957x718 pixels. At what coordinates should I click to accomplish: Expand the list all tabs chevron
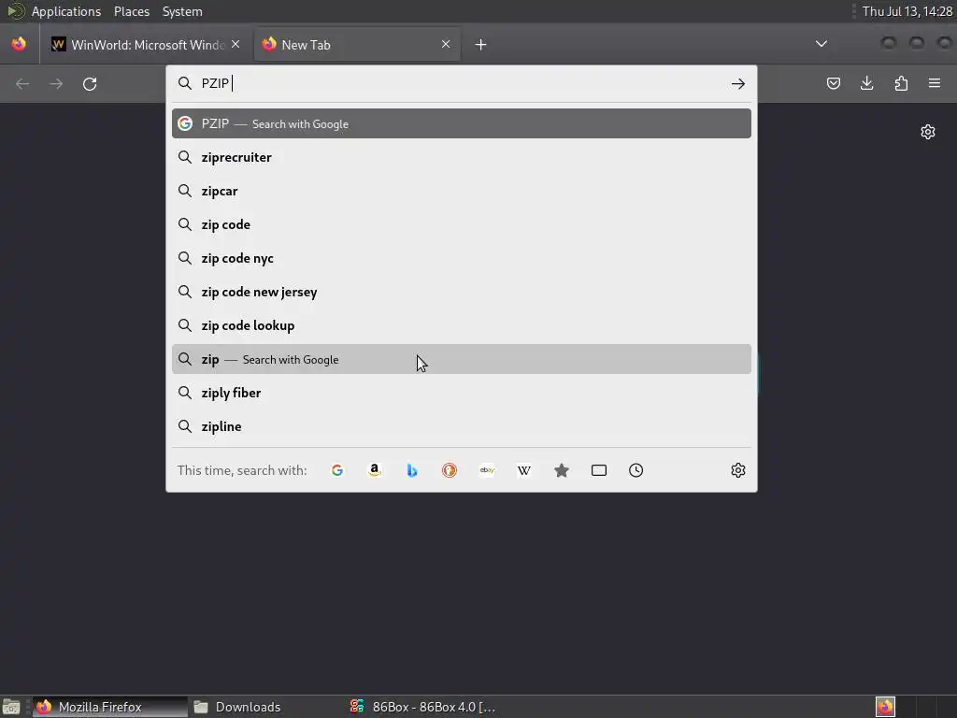click(821, 44)
